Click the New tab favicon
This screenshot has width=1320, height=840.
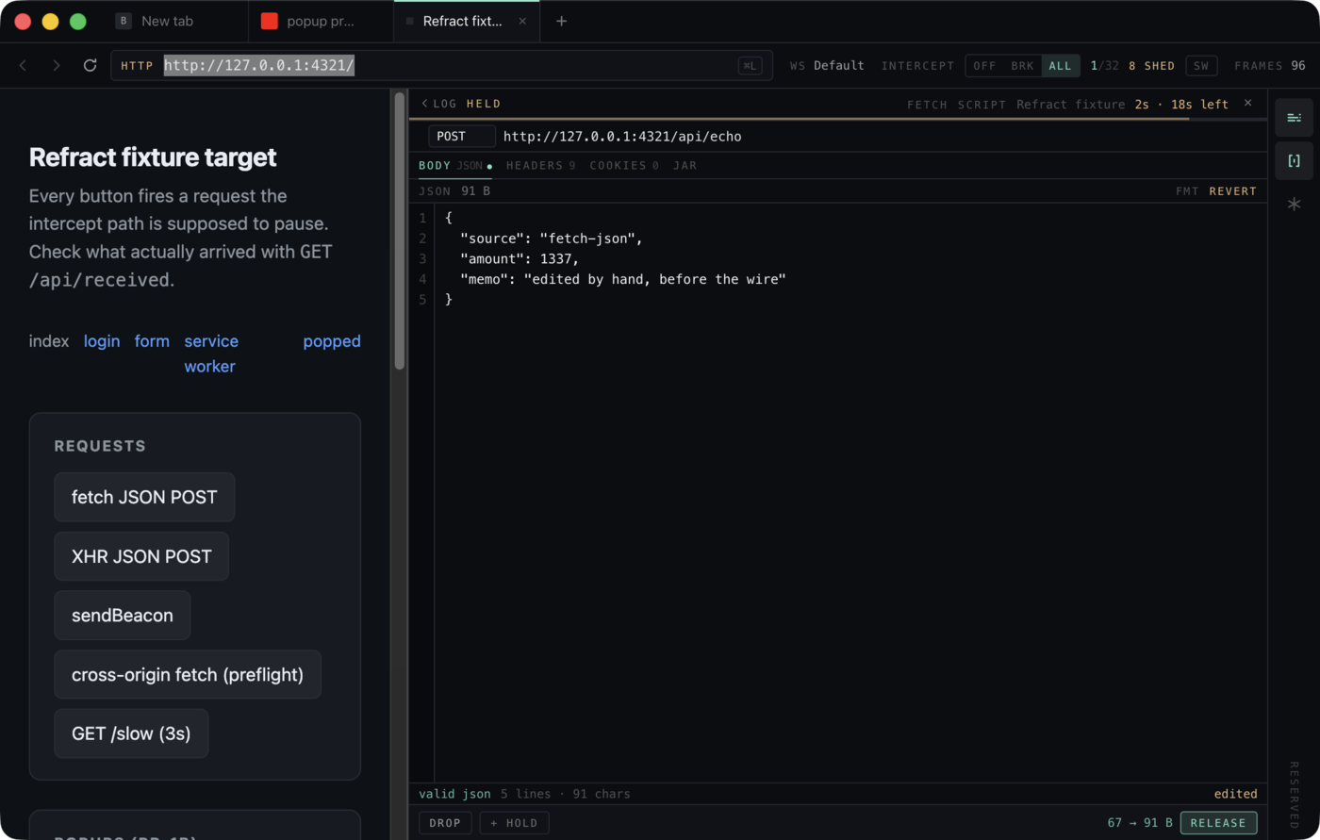[x=124, y=21]
